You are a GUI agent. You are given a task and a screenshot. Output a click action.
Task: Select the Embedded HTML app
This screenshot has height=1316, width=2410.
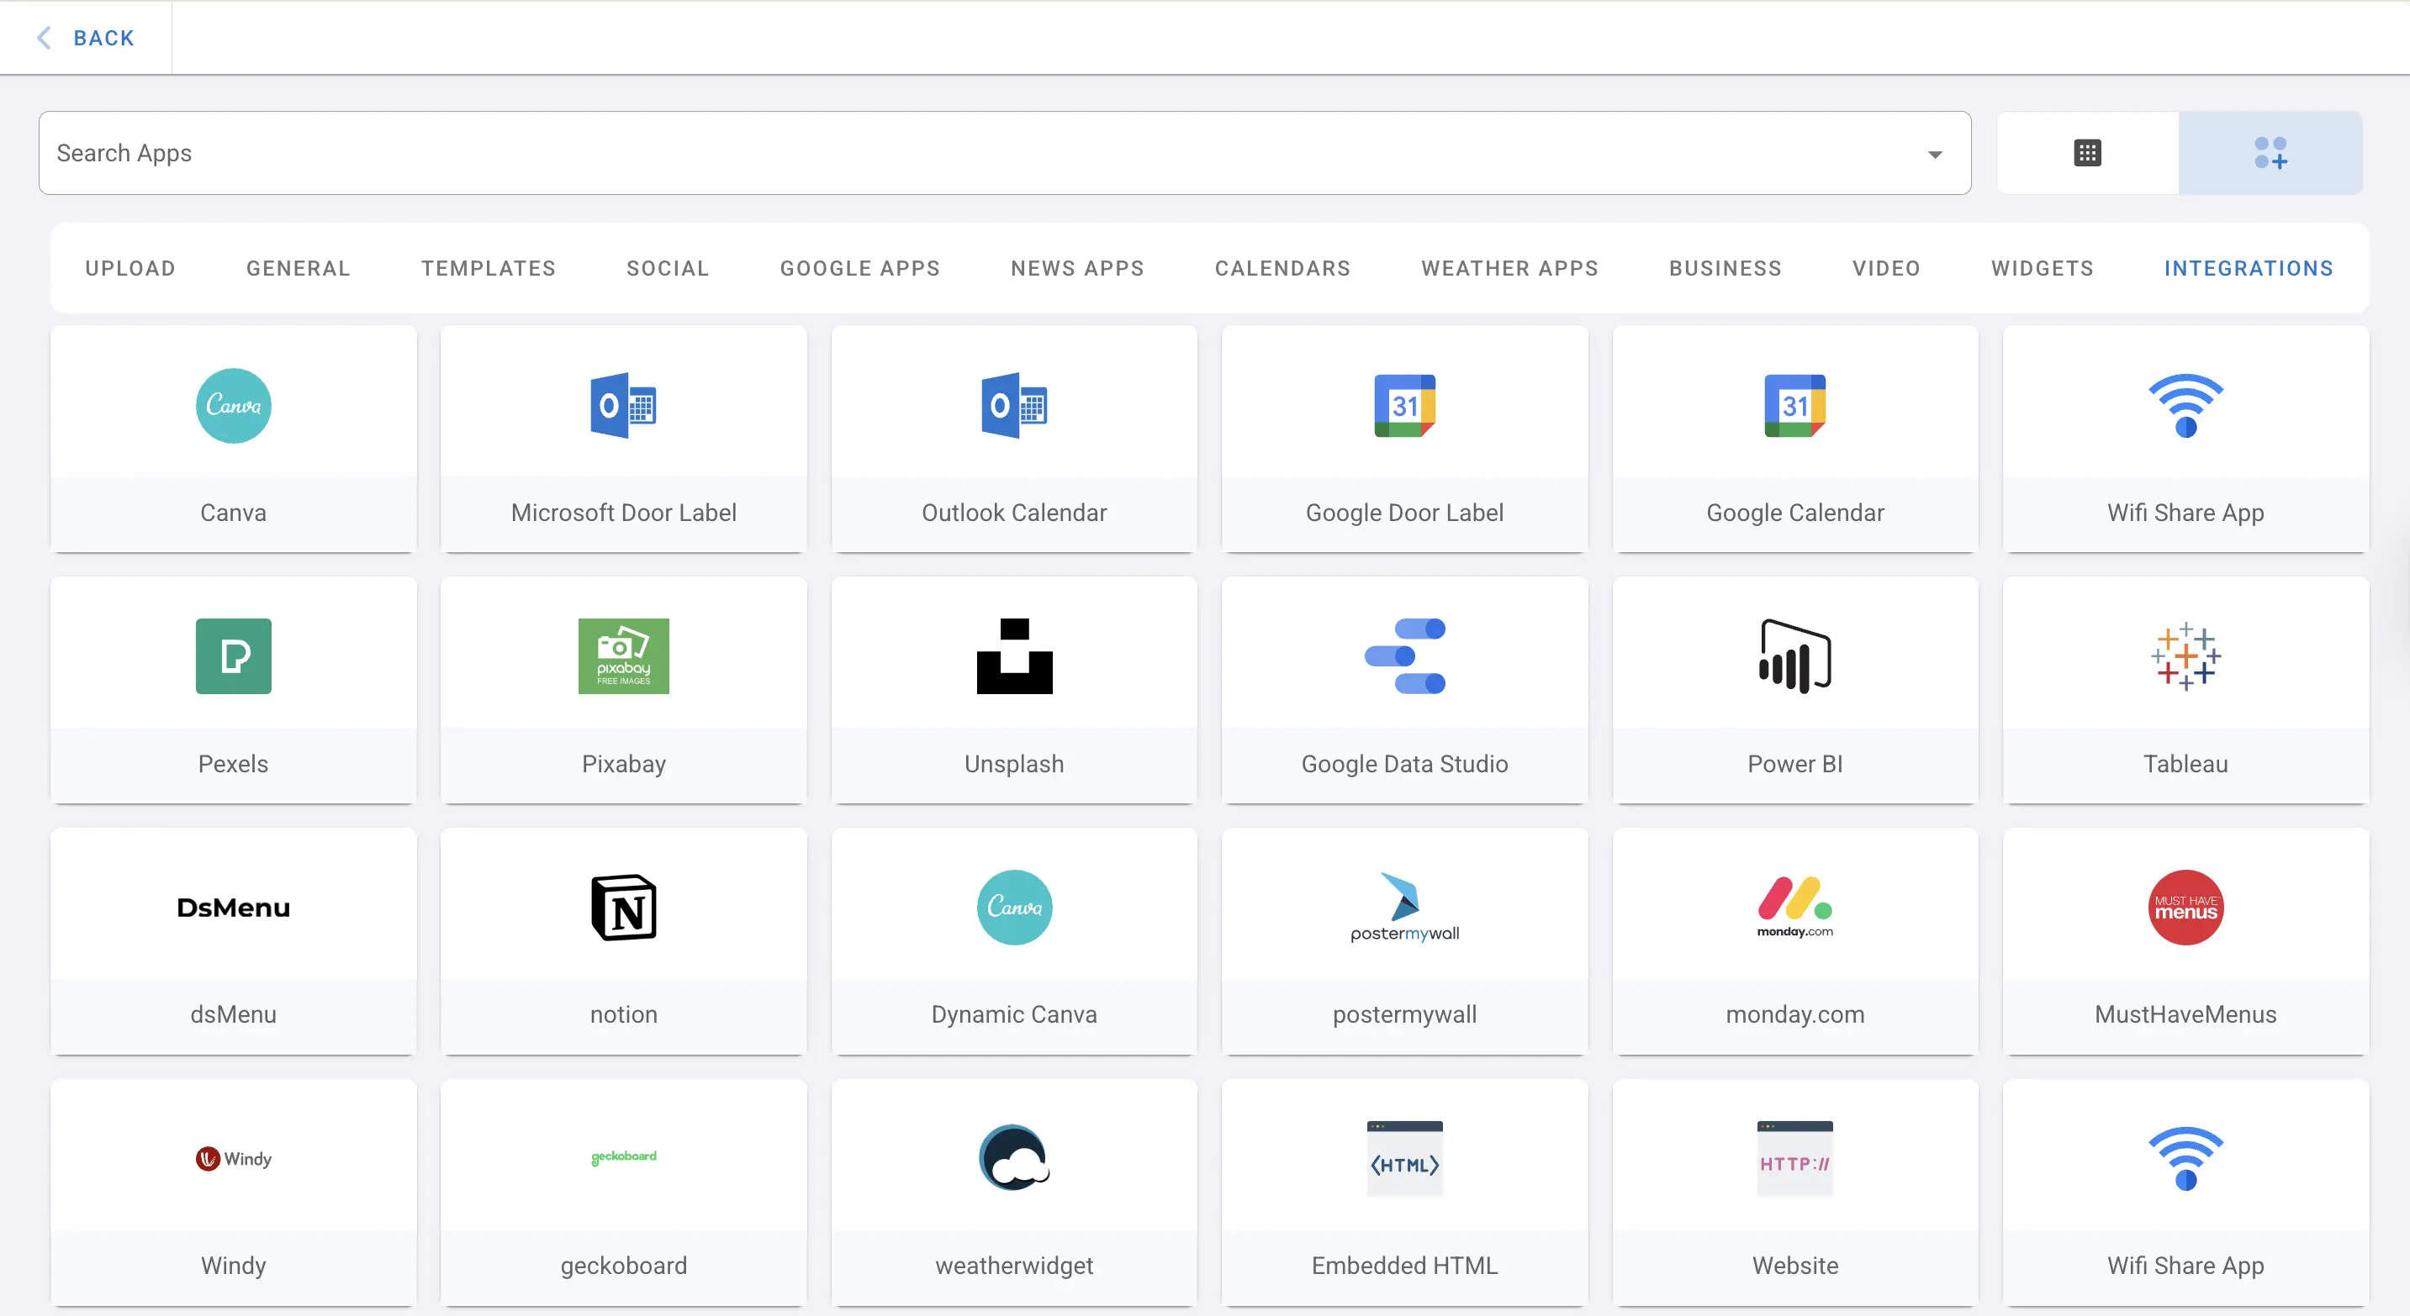coord(1403,1192)
